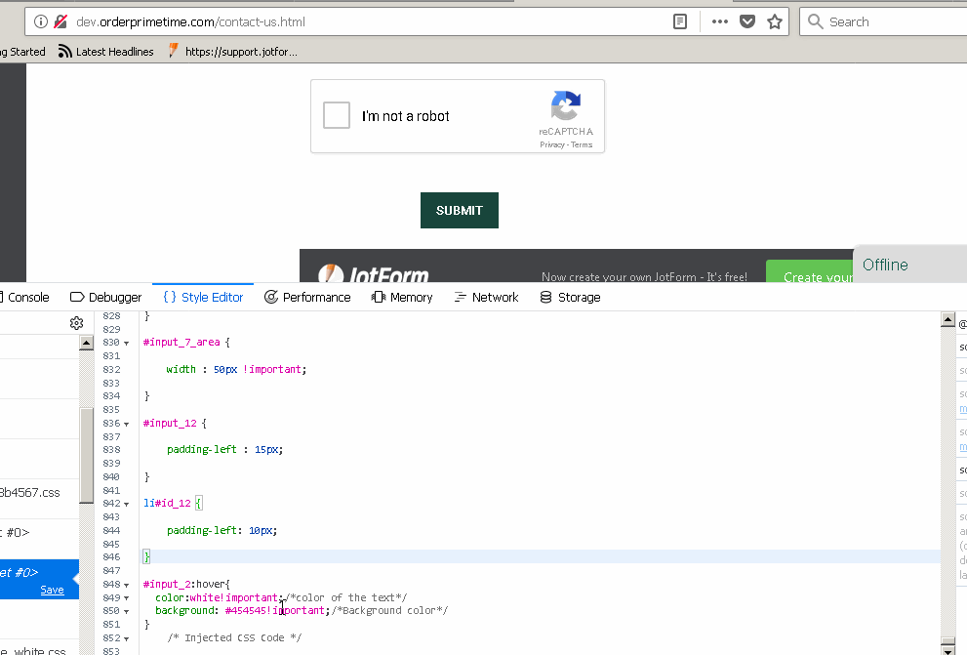Bookmark this page with the star icon
The width and height of the screenshot is (967, 655).
[x=775, y=21]
